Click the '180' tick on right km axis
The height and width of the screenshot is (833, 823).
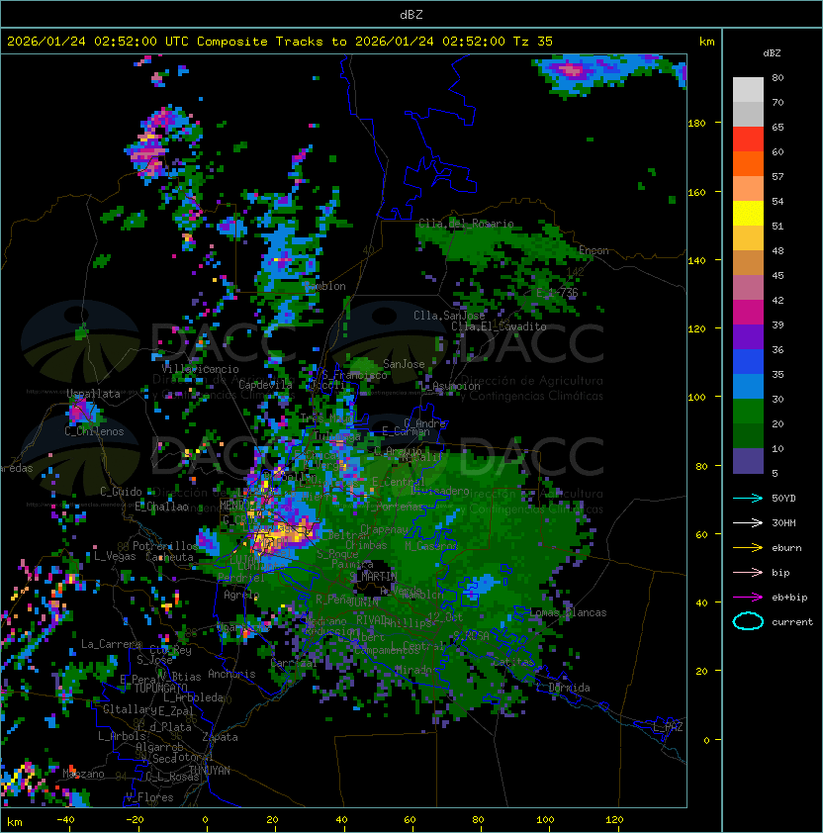click(696, 124)
